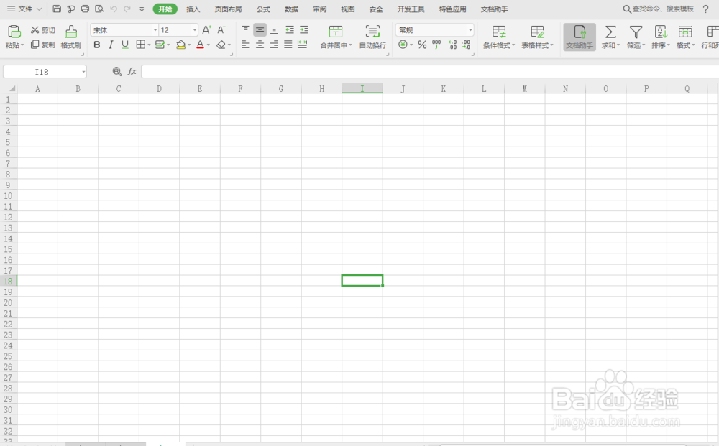This screenshot has height=446, width=719.
Task: Open help with the question mark icon
Action: coord(705,9)
